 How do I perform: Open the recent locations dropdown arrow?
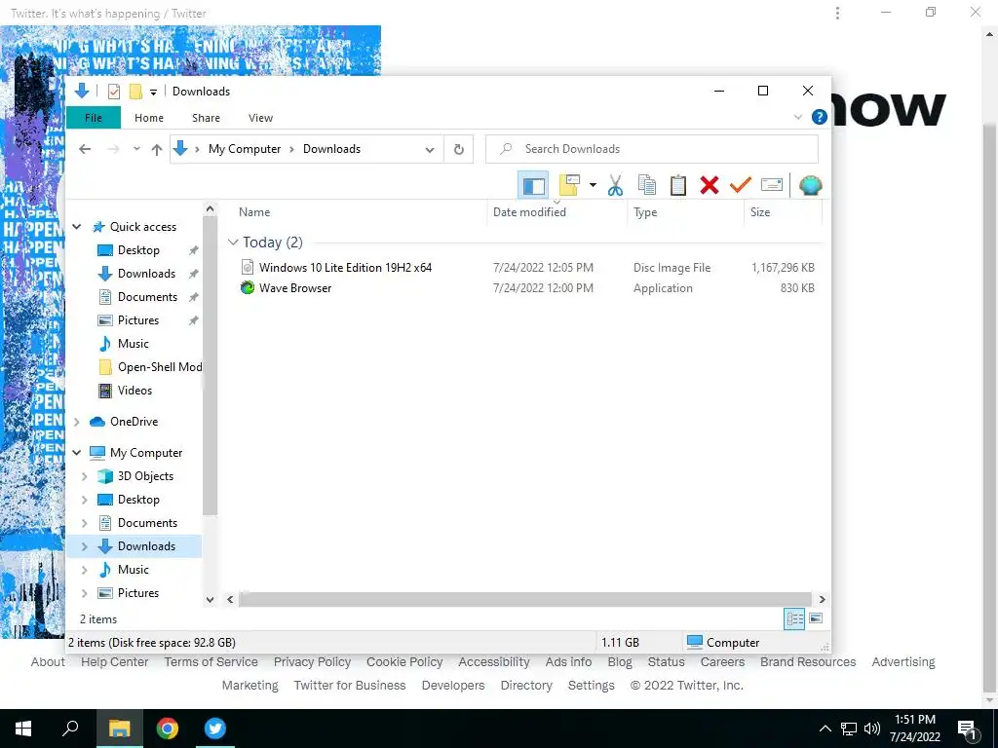(x=136, y=149)
